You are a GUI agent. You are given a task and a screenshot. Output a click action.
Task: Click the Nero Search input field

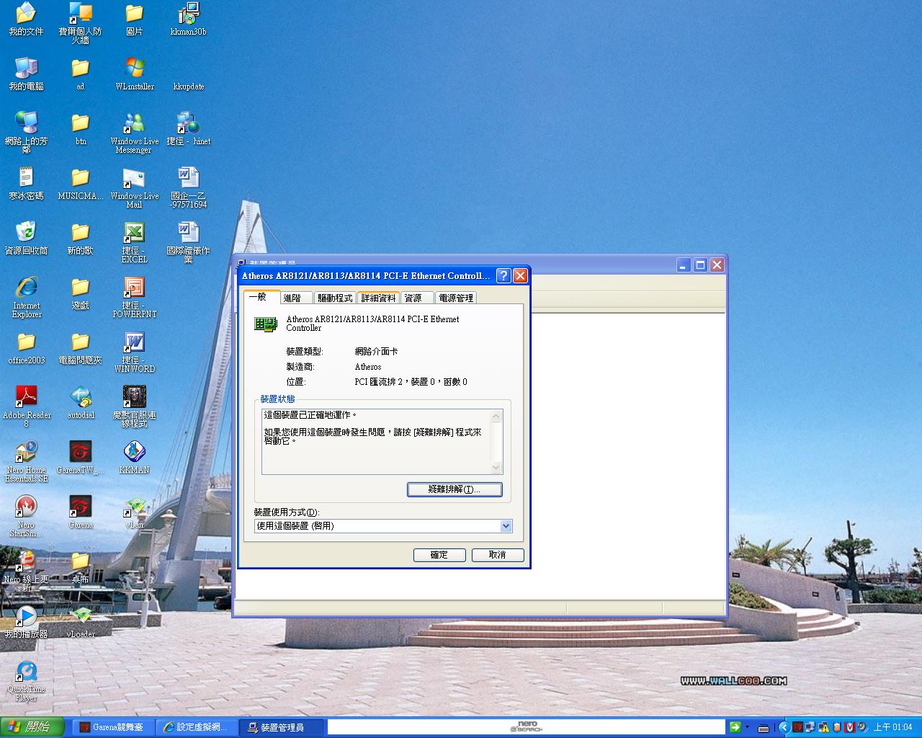(x=526, y=727)
